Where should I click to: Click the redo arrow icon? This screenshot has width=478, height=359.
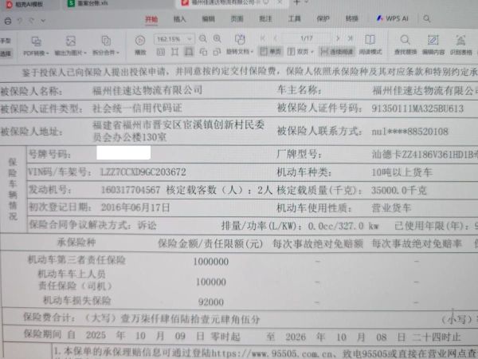pos(31,21)
